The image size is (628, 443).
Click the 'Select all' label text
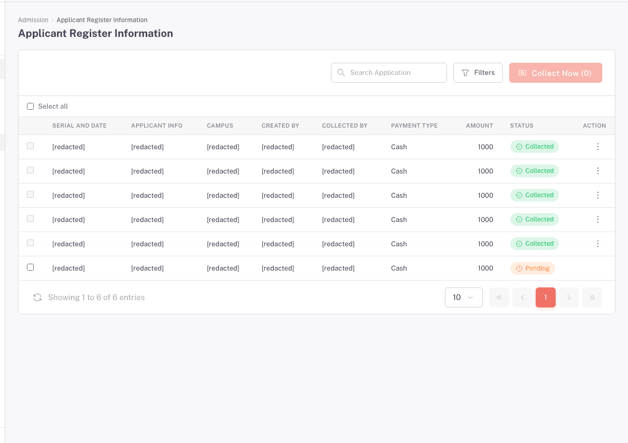click(53, 106)
